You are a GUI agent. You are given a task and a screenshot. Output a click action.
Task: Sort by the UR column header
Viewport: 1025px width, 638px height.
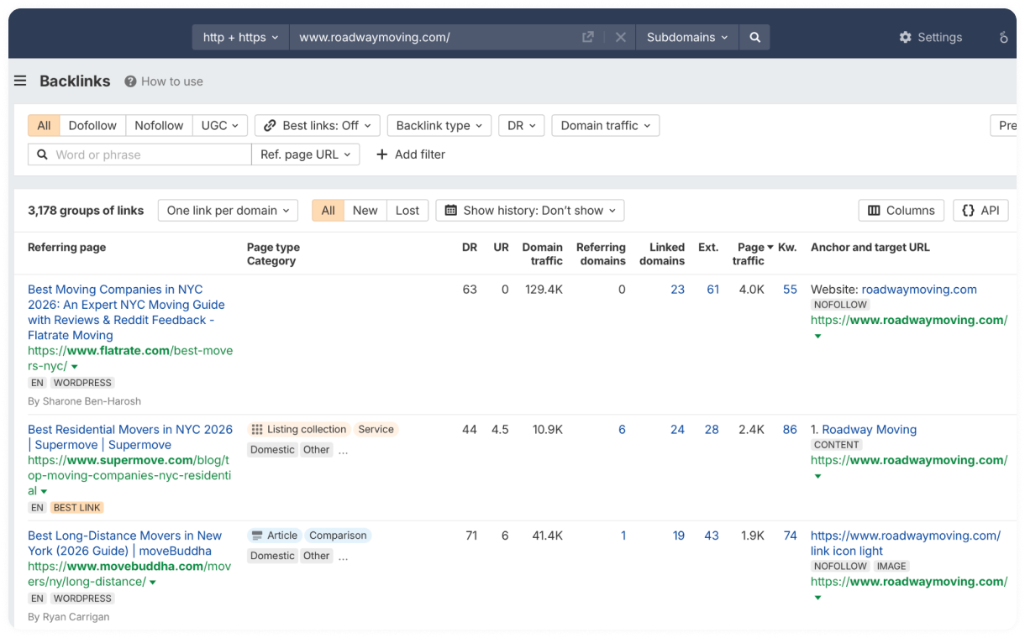[x=501, y=247]
